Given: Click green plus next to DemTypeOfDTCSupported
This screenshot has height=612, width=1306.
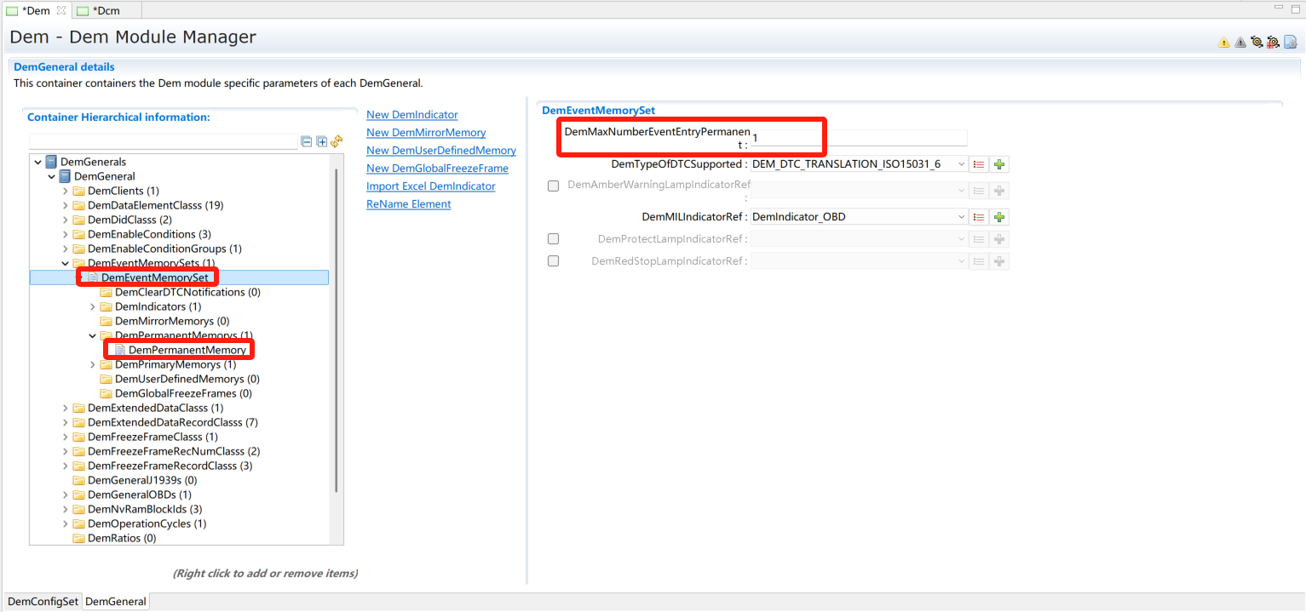Looking at the screenshot, I should (999, 164).
